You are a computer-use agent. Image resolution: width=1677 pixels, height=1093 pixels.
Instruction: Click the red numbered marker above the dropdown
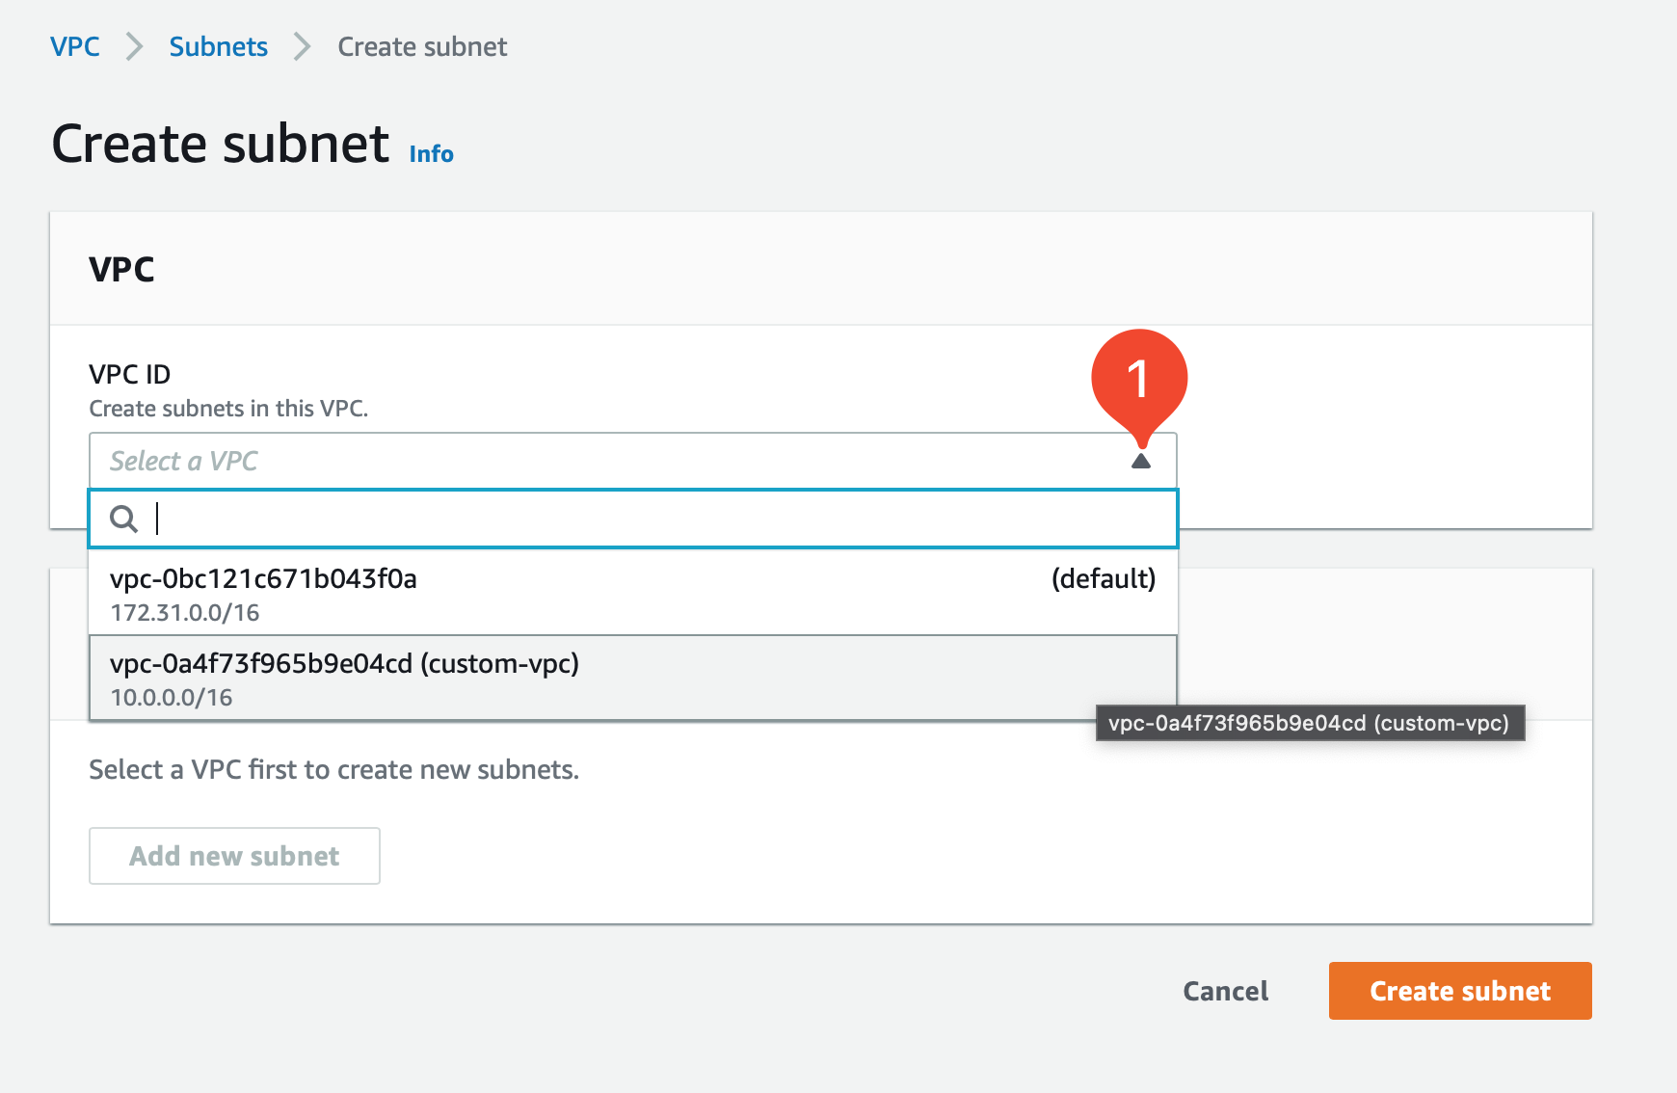coord(1139,381)
